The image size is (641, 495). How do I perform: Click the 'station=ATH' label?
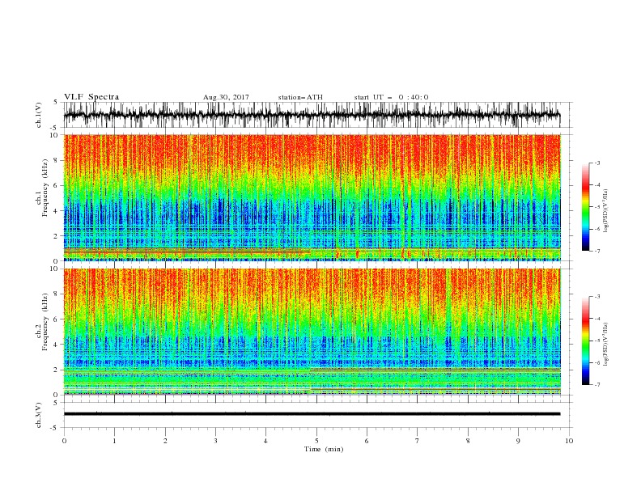coord(300,97)
